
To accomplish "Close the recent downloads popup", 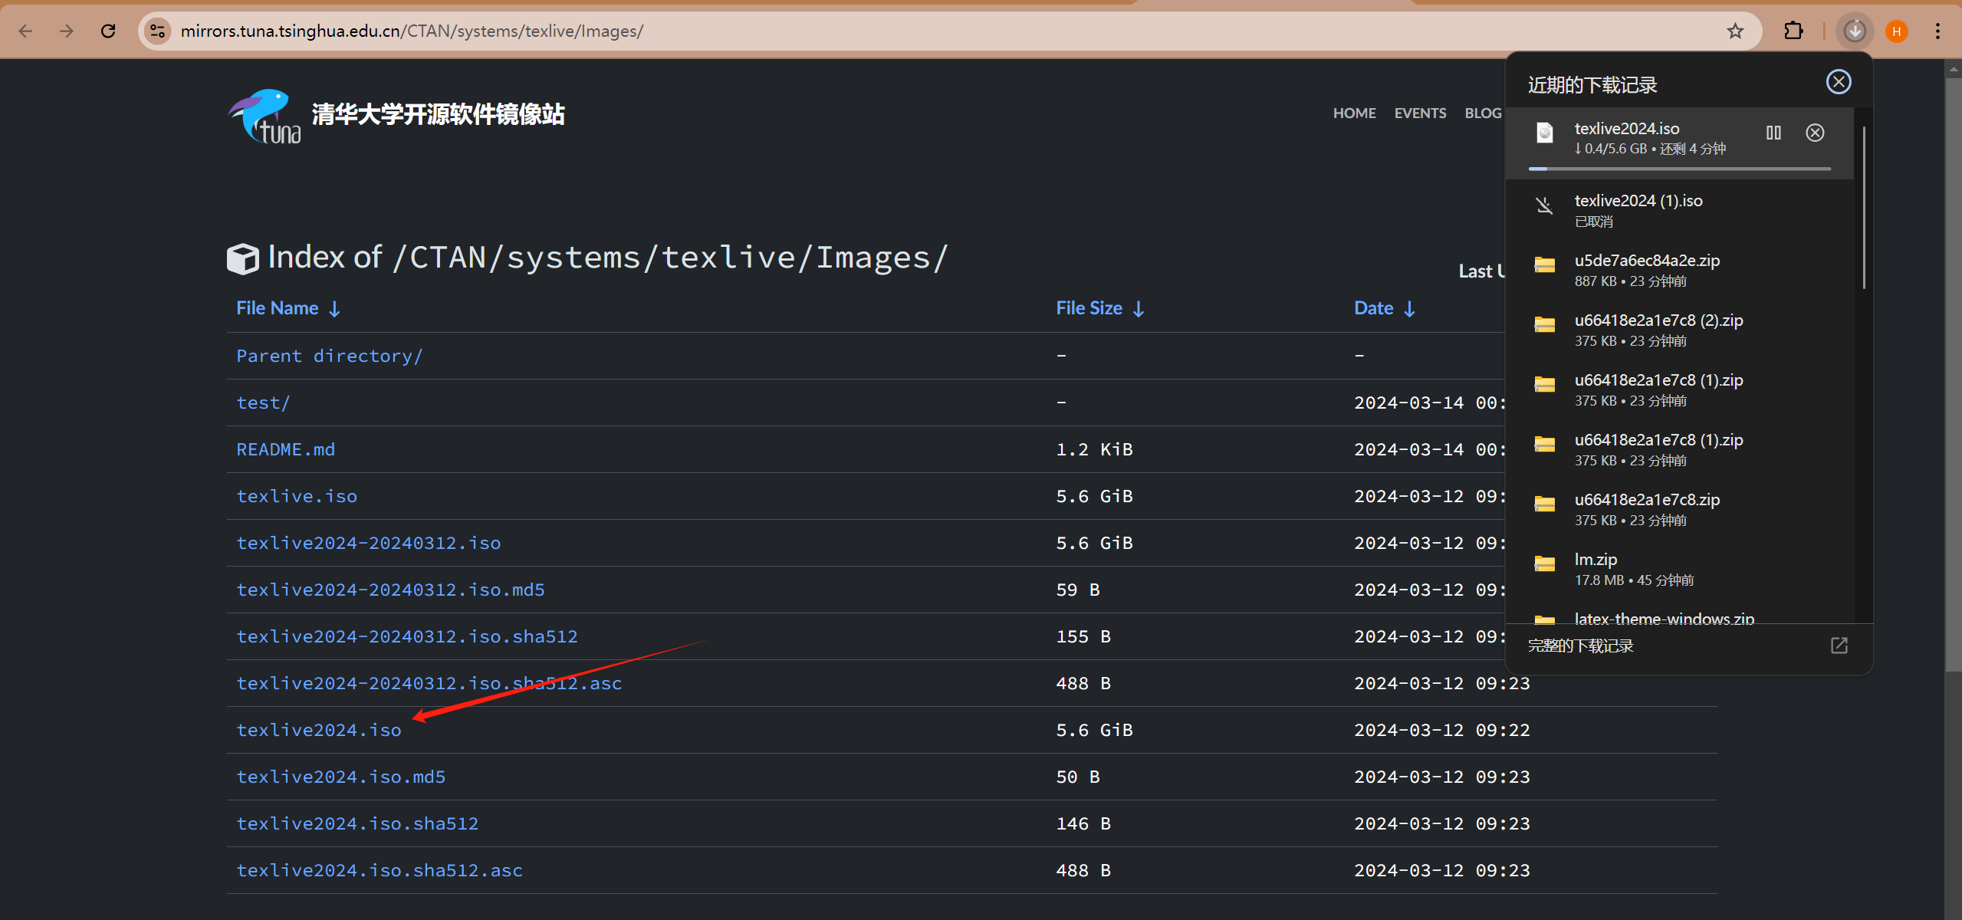I will [x=1838, y=82].
